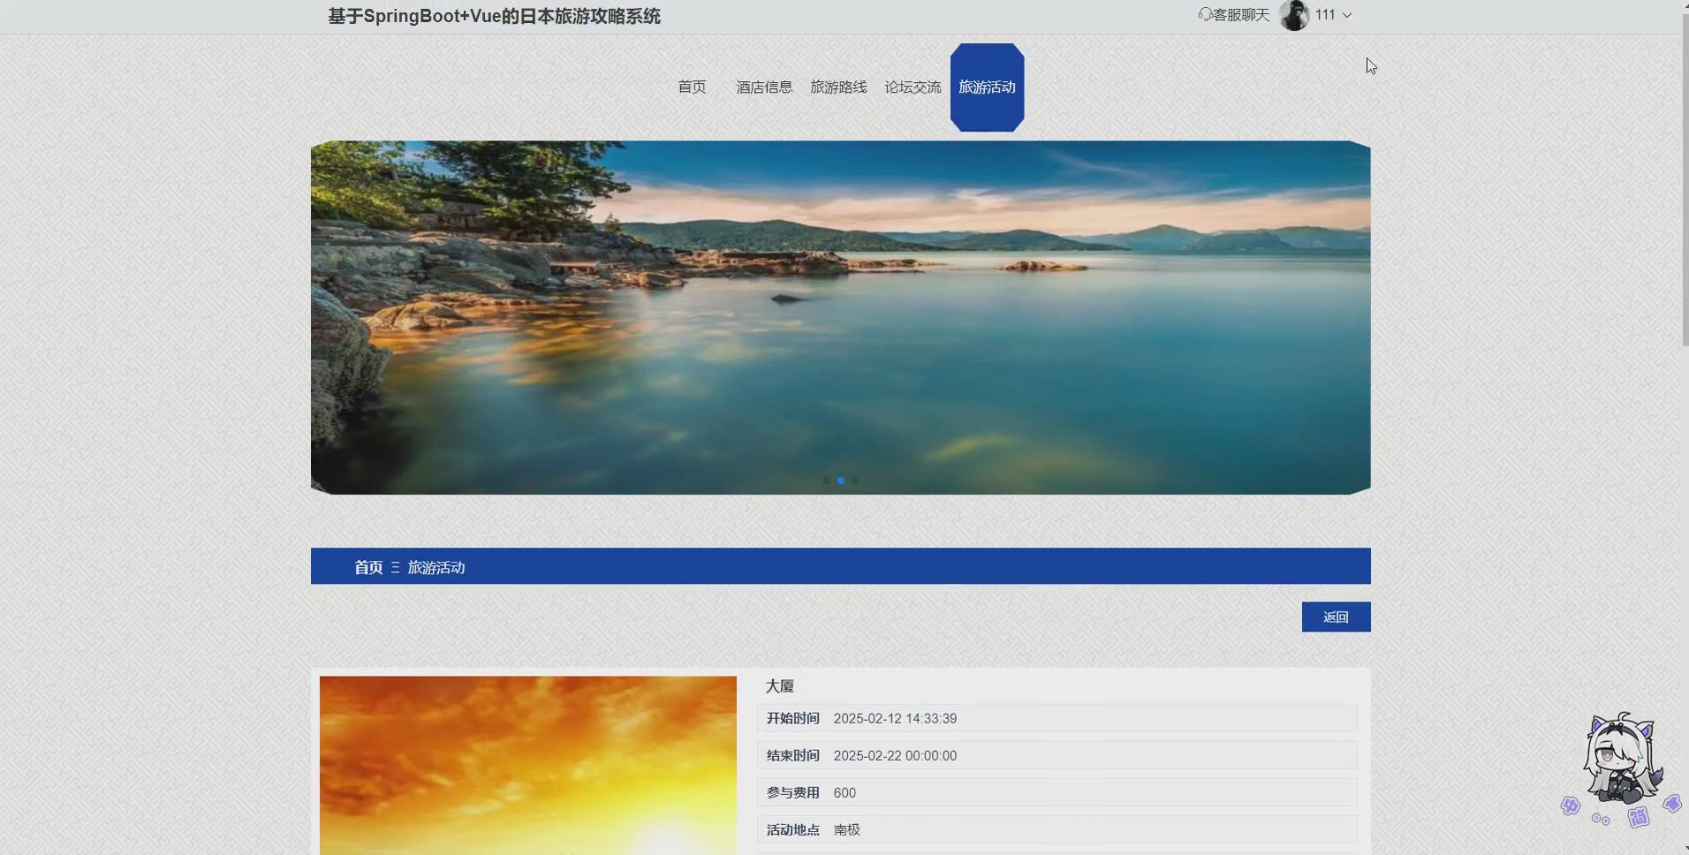Select the second carousel indicator dot

pyautogui.click(x=840, y=480)
